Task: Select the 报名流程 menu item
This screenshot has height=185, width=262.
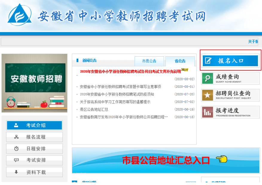Action: point(34,137)
